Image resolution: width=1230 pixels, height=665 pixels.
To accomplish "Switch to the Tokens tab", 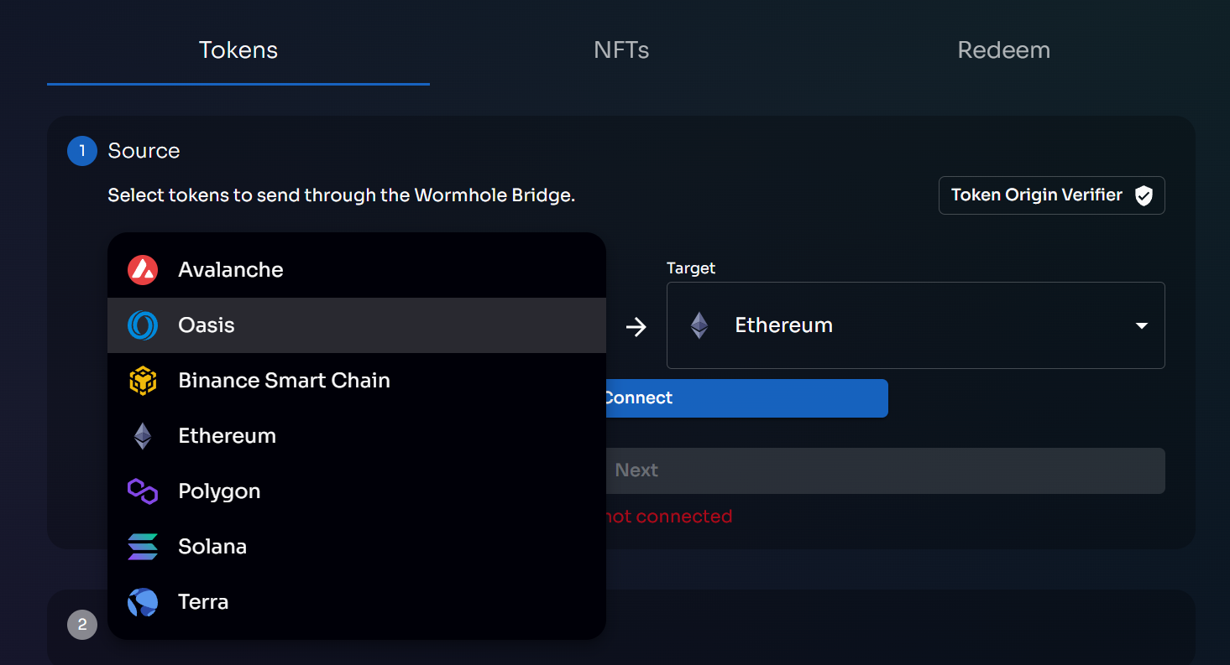I will pyautogui.click(x=238, y=49).
